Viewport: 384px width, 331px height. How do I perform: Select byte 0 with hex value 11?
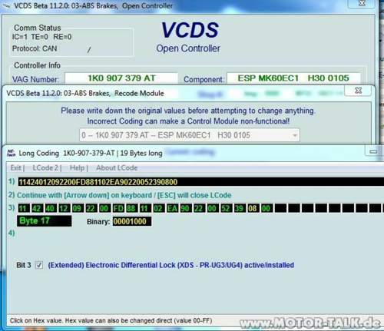[x=23, y=208]
